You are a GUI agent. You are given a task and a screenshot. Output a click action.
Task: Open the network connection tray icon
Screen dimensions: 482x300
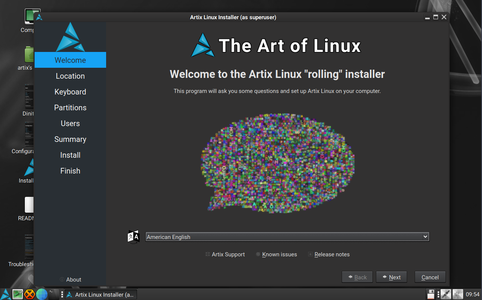[446, 294]
